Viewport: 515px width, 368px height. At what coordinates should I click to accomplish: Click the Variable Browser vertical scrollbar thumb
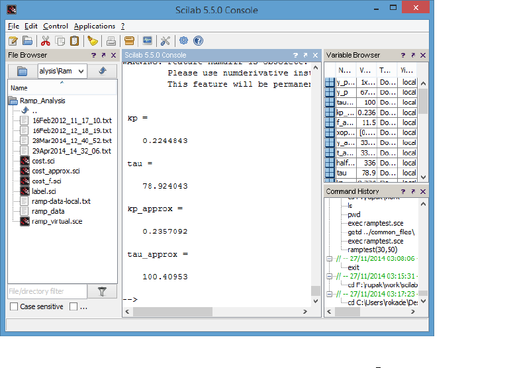424,101
